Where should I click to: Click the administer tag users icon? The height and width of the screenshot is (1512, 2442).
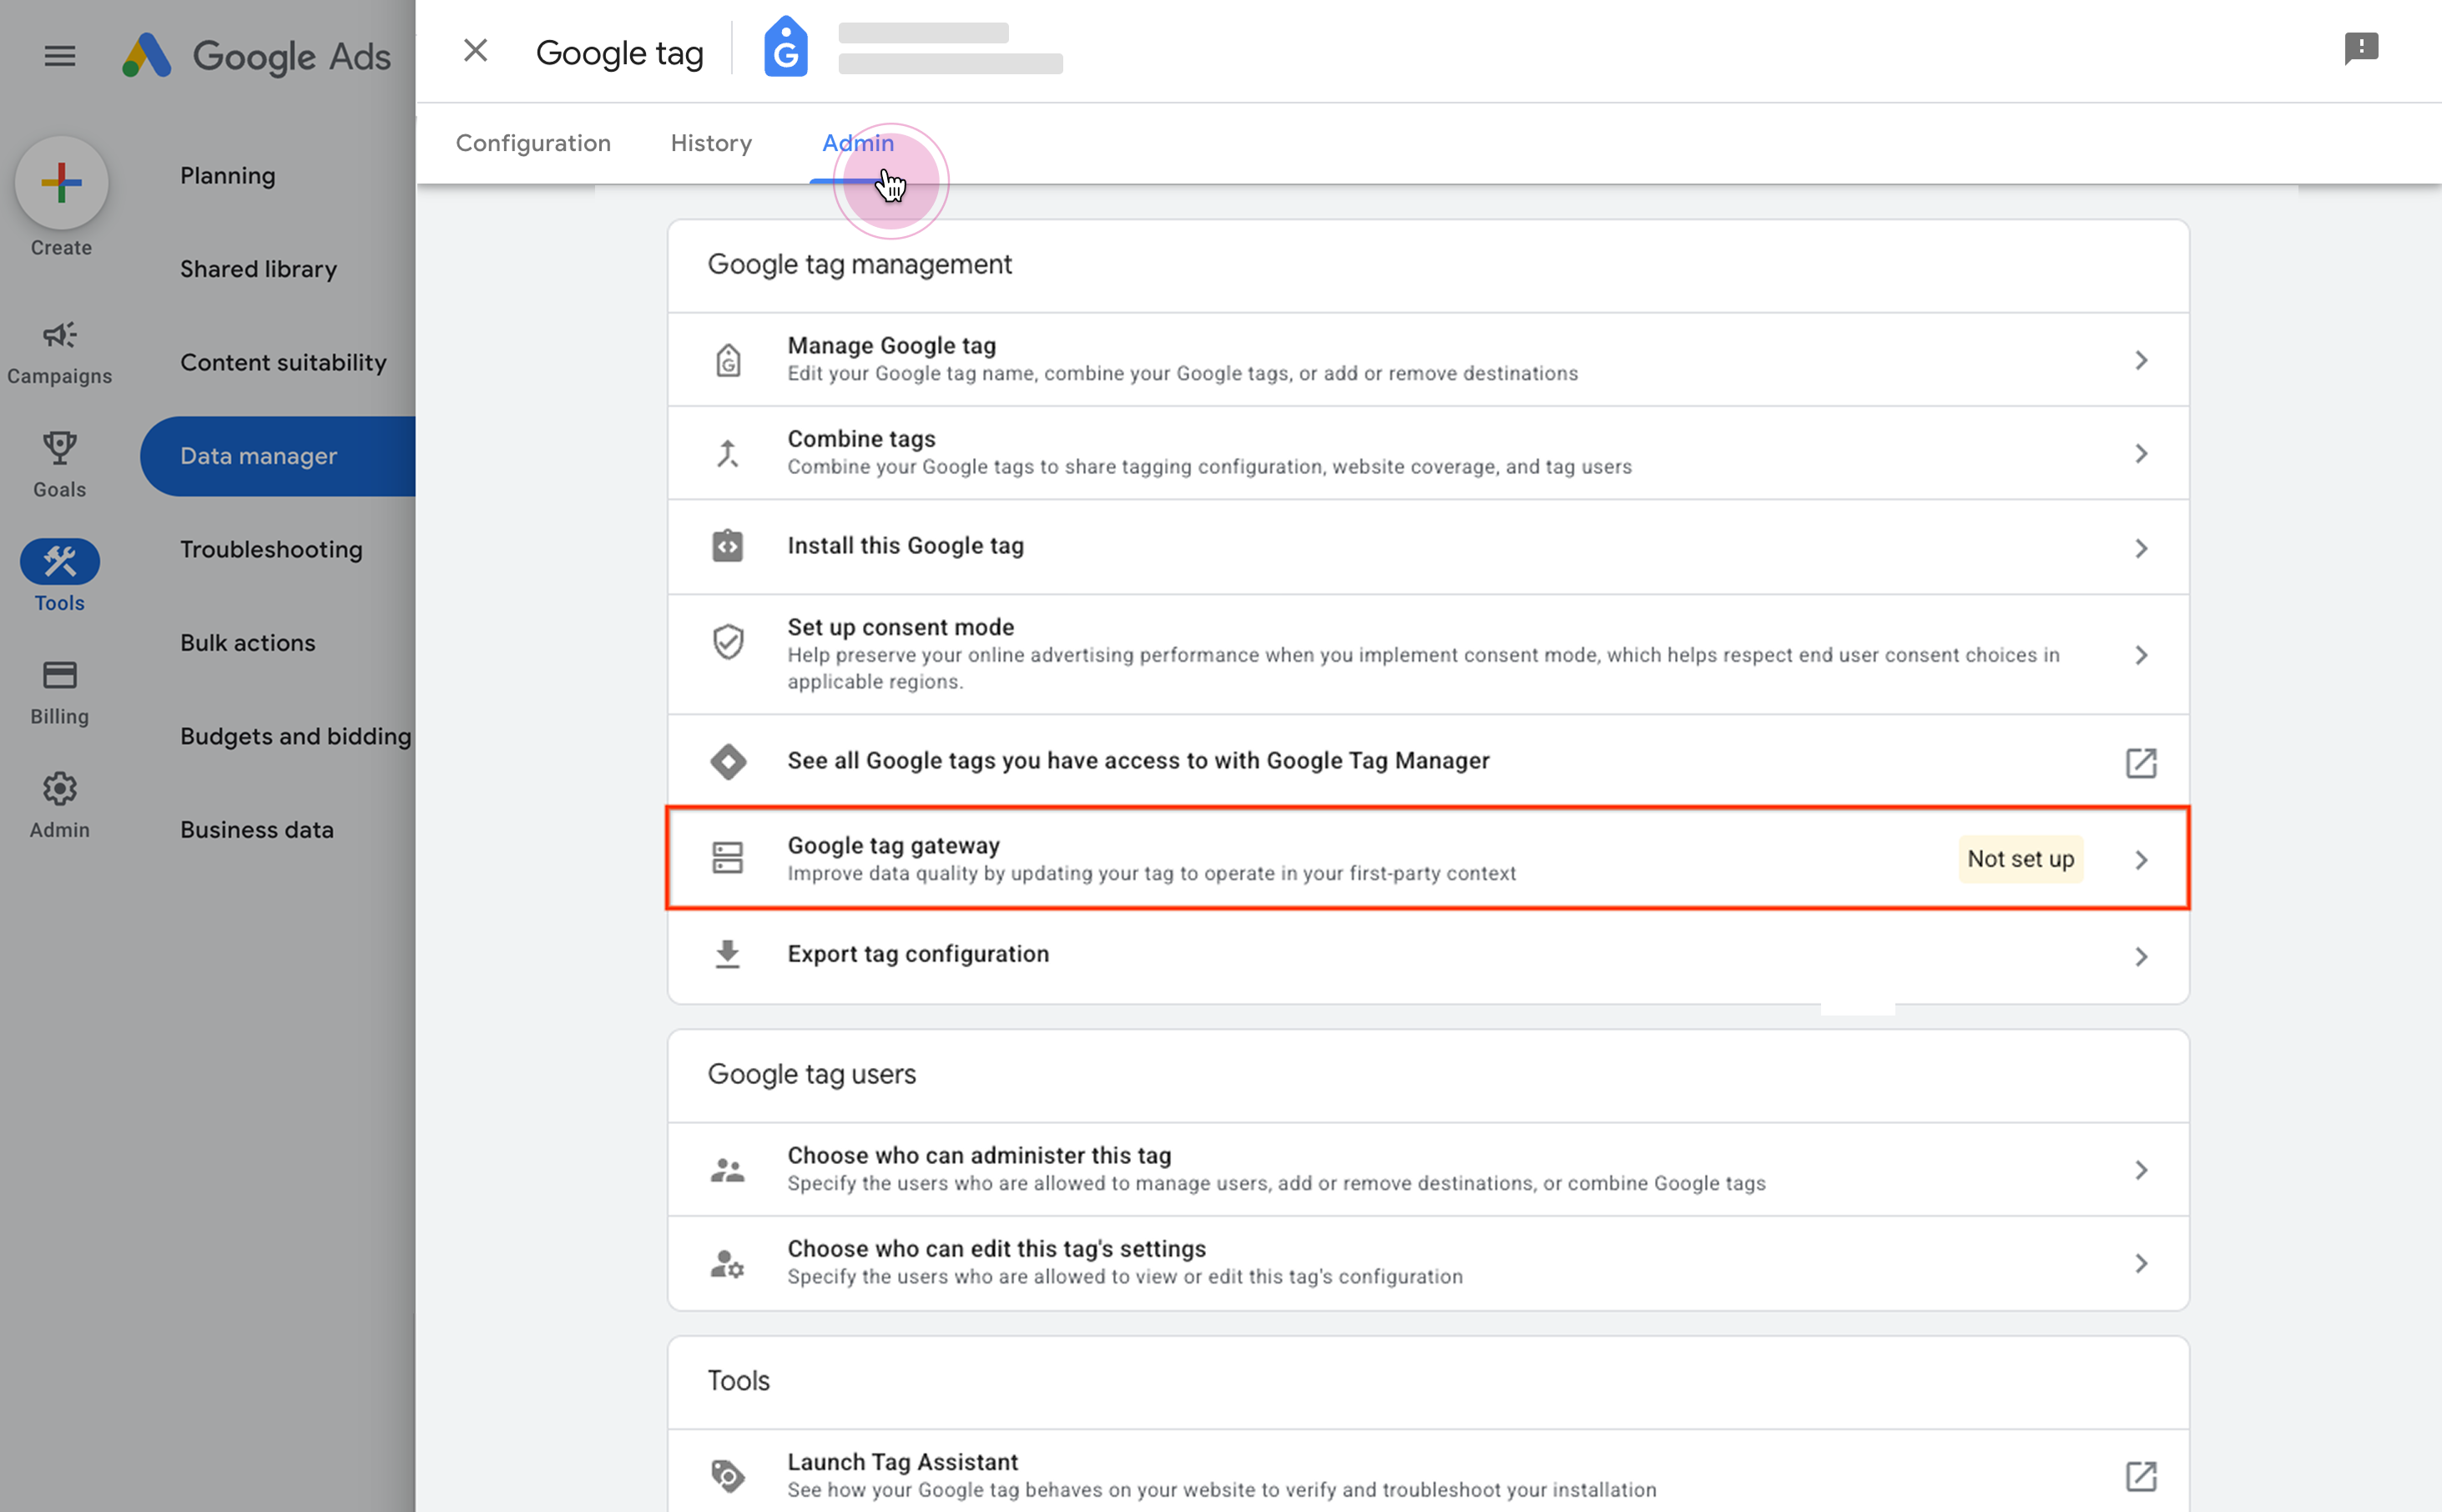(x=728, y=1169)
